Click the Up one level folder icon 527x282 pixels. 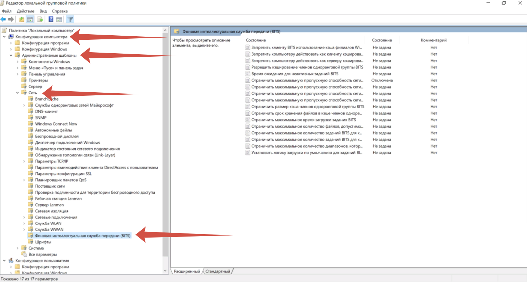click(x=21, y=19)
